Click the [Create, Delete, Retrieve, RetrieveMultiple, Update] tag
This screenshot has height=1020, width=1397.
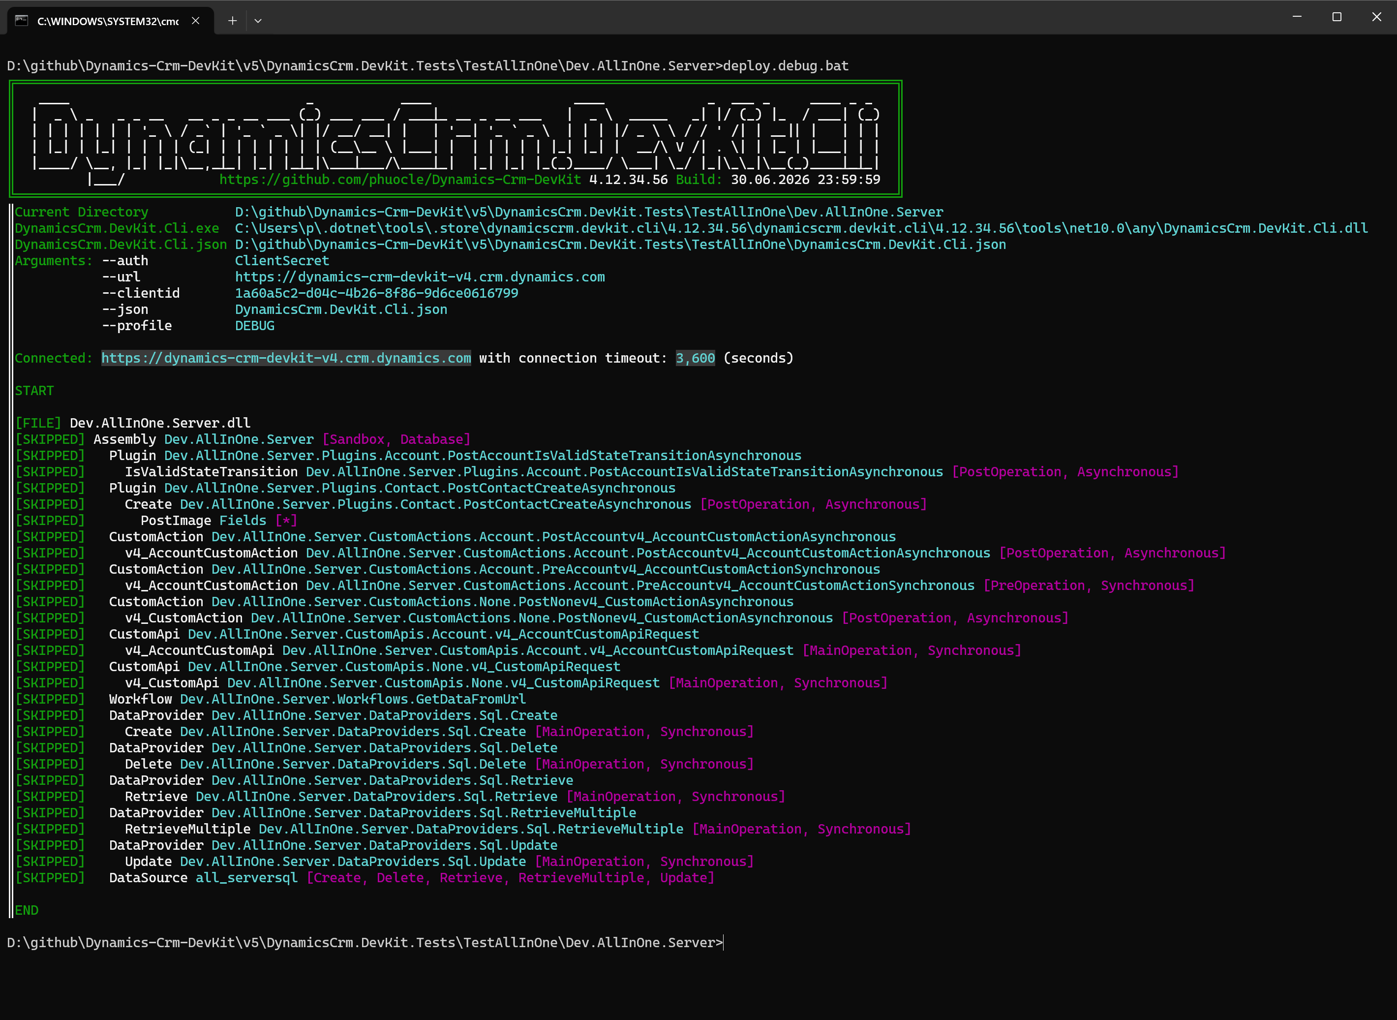point(511,878)
